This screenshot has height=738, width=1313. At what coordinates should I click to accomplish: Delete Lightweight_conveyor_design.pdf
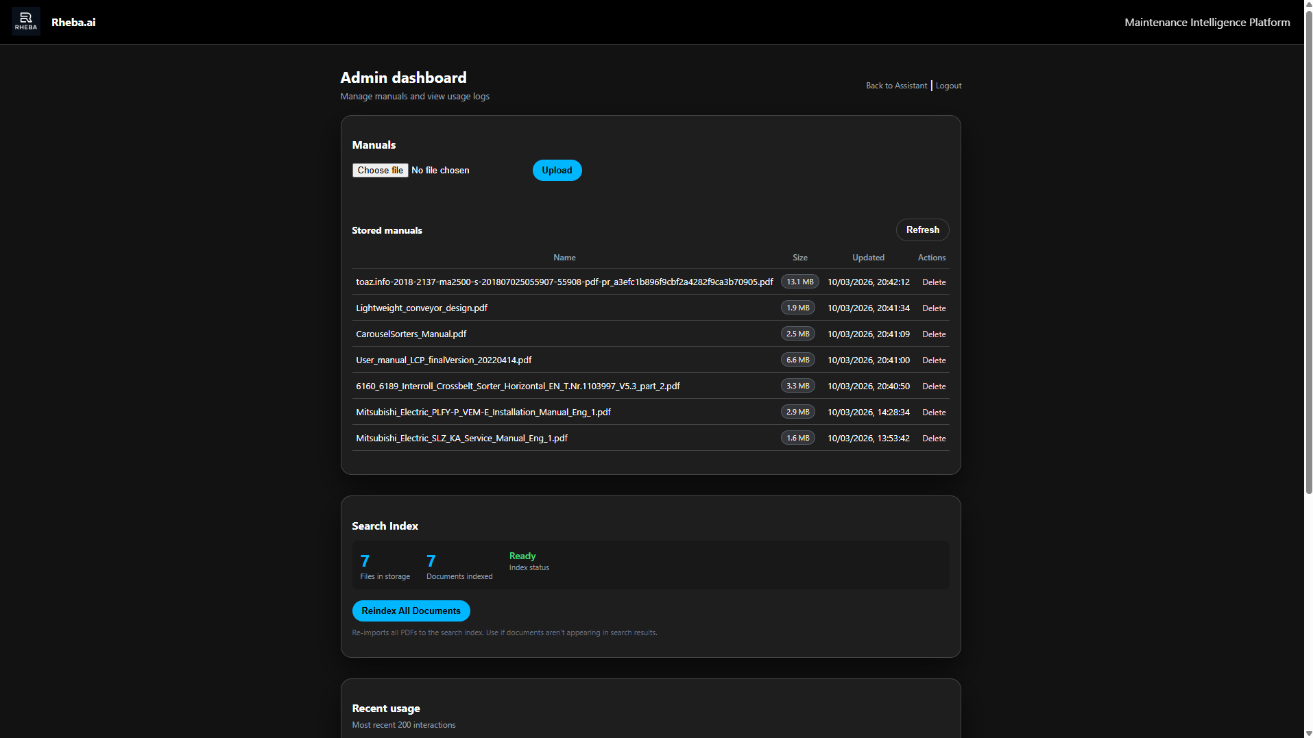(x=934, y=308)
